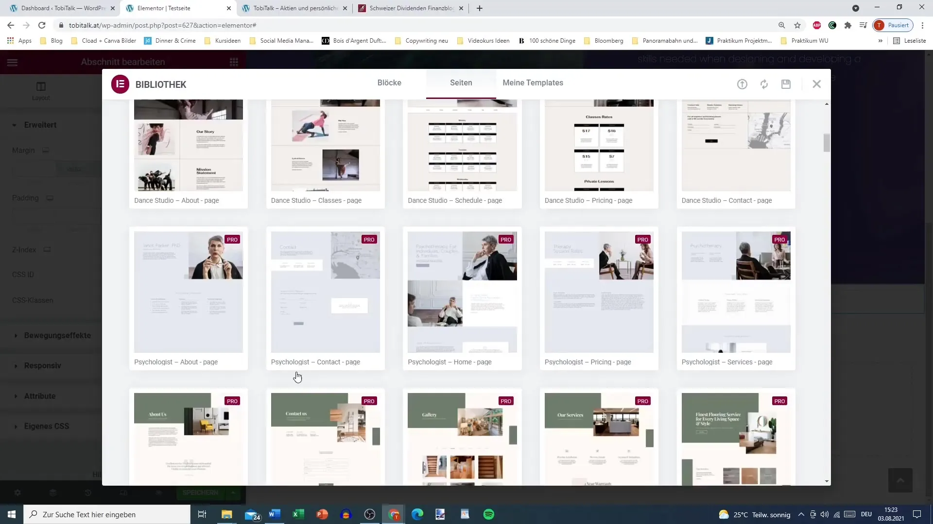Click the save/bookmark icon in library
The image size is (933, 524).
786,84
